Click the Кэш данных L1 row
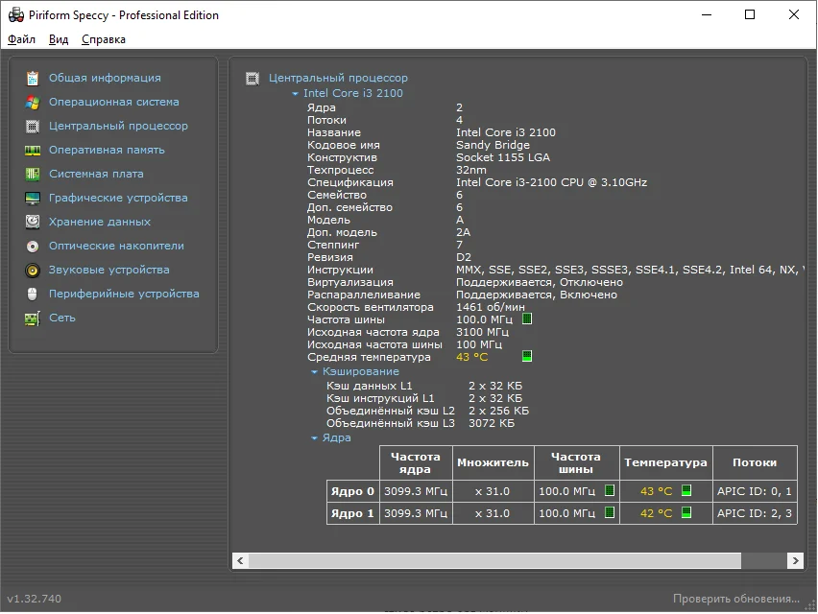This screenshot has height=614, width=818. 424,387
